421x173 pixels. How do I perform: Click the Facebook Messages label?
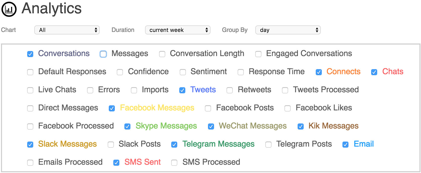[157, 108]
